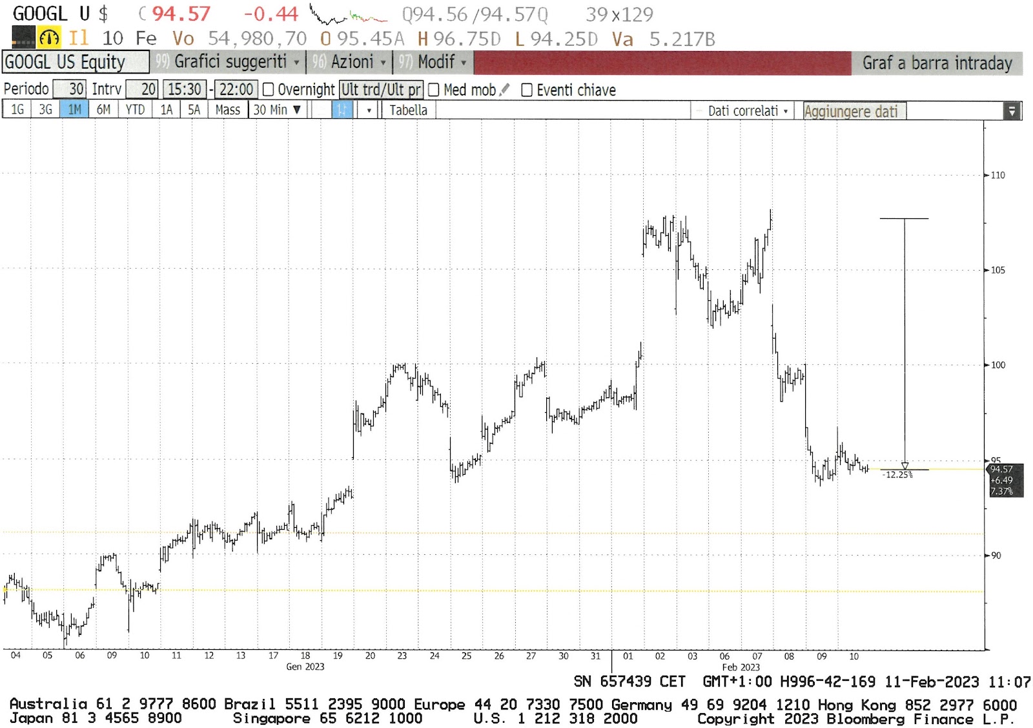This screenshot has height=728, width=1033.
Task: Click the 105 price axis label
Action: [x=997, y=270]
